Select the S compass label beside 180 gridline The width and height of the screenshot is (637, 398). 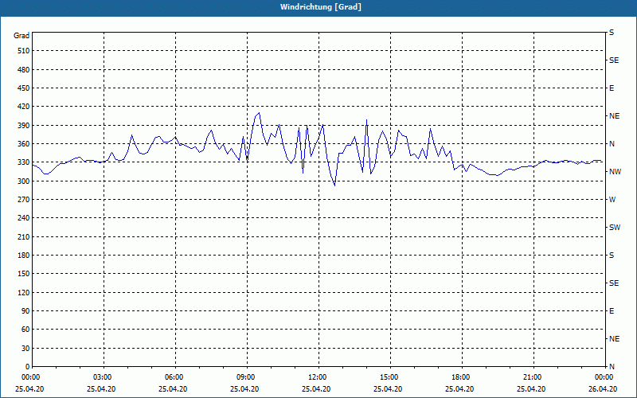pyautogui.click(x=612, y=256)
